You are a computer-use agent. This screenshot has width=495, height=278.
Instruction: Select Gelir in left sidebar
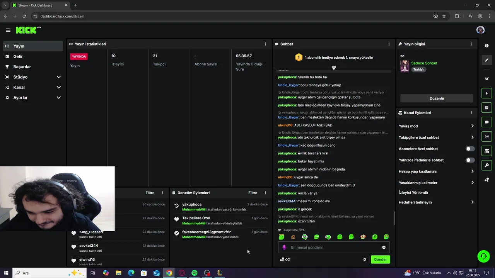[x=33, y=56]
